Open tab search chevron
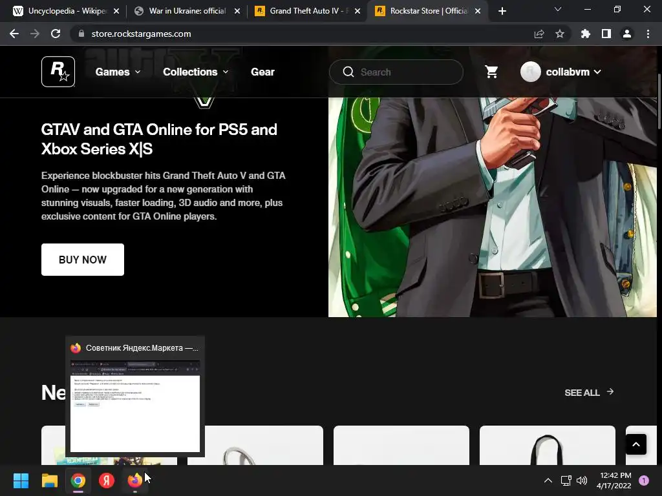This screenshot has height=496, width=662. click(558, 9)
